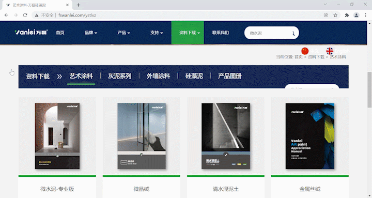Select the 硅藻泥 category tab
Image resolution: width=372 pixels, height=198 pixels.
click(x=194, y=76)
